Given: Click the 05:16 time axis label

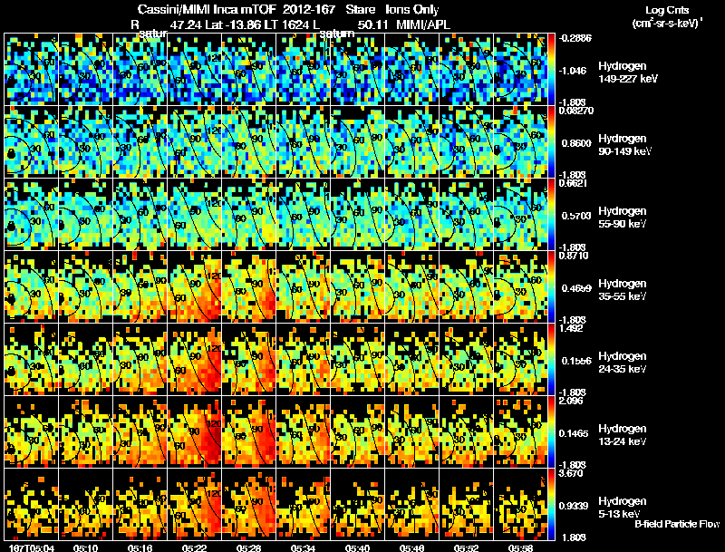Looking at the screenshot, I should pyautogui.click(x=140, y=547).
